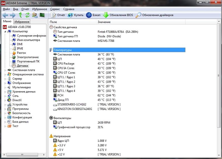222x159 pixels.
Task: Expand the DirectX tree node
Action: tap(5, 100)
